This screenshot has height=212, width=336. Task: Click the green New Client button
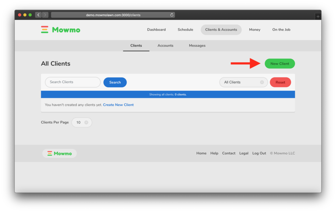pos(280,64)
